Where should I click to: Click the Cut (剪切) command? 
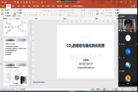pos(7,10)
